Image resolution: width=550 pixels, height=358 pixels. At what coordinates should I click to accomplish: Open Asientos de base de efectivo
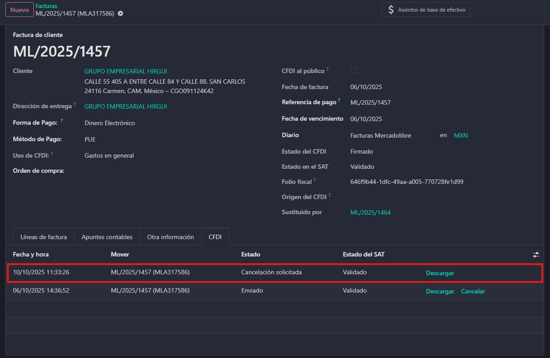(x=431, y=10)
